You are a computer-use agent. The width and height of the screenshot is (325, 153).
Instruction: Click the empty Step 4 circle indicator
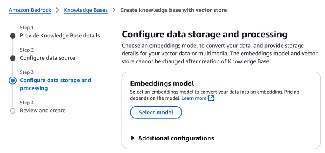(13, 111)
